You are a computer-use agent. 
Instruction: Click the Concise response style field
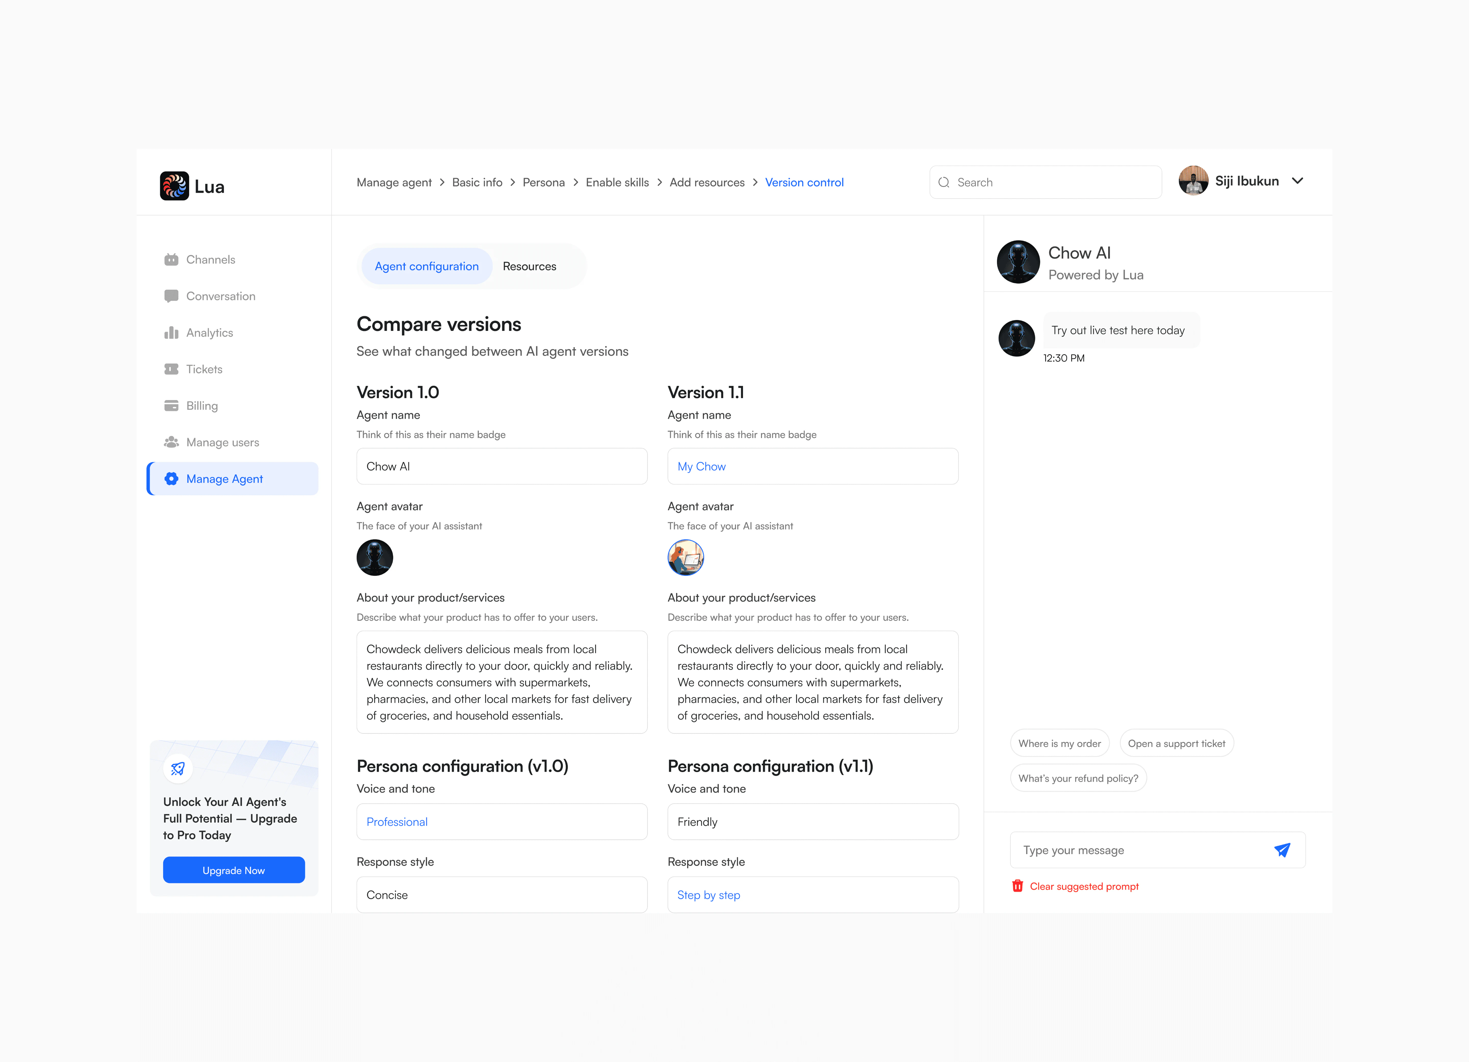[502, 895]
